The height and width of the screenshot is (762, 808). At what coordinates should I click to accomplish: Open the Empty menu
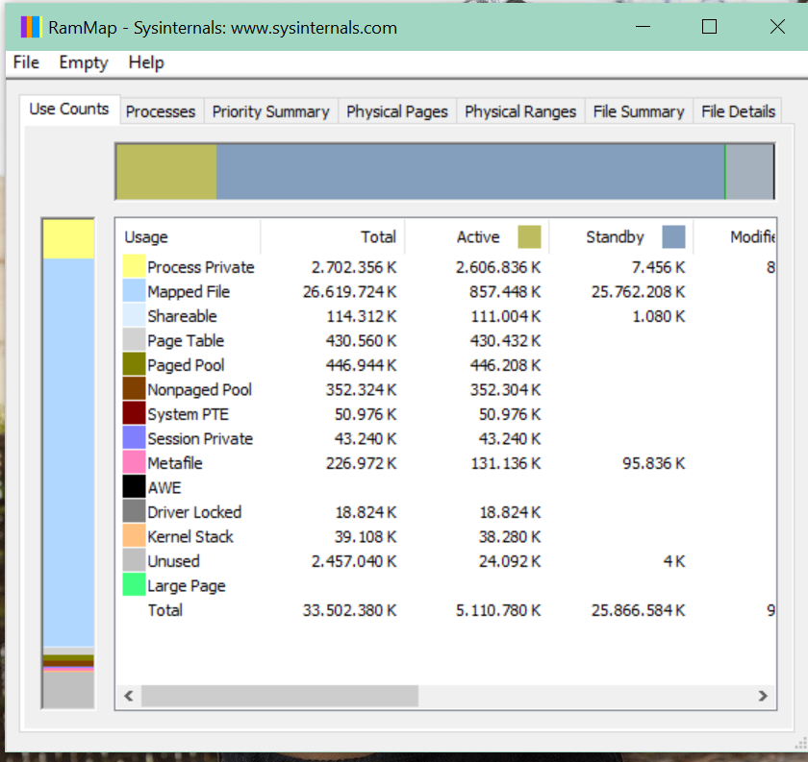[x=84, y=62]
